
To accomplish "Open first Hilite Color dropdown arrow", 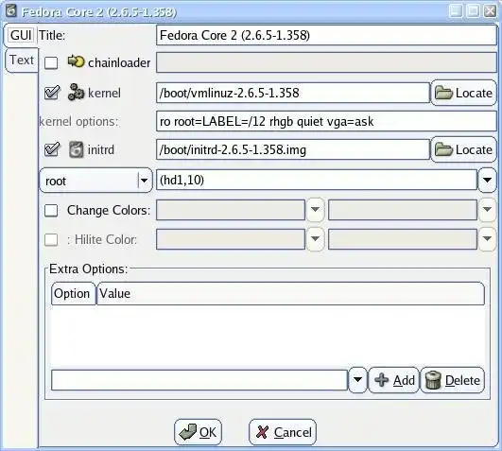I will 315,239.
